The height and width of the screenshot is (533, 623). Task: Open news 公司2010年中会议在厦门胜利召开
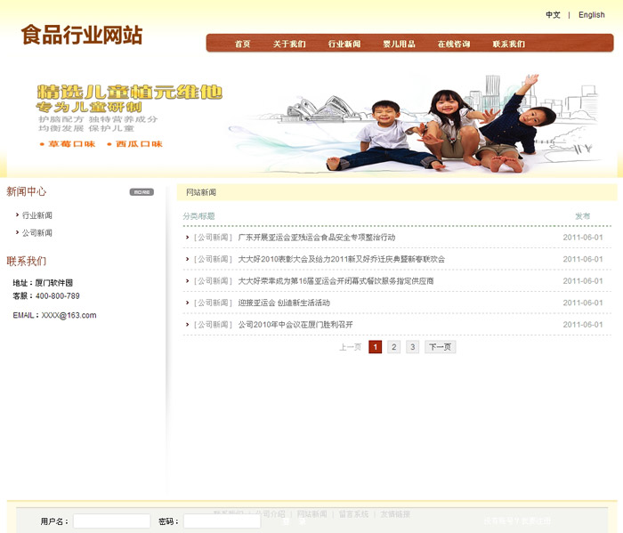(x=295, y=325)
